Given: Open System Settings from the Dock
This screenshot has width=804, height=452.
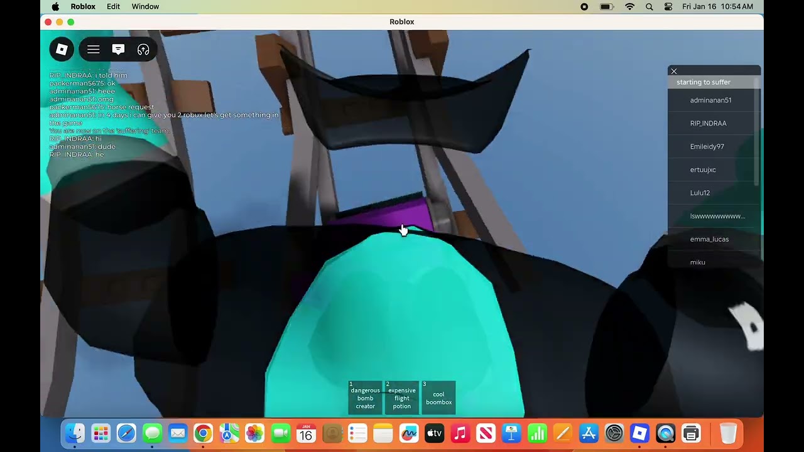Looking at the screenshot, I should pyautogui.click(x=614, y=433).
